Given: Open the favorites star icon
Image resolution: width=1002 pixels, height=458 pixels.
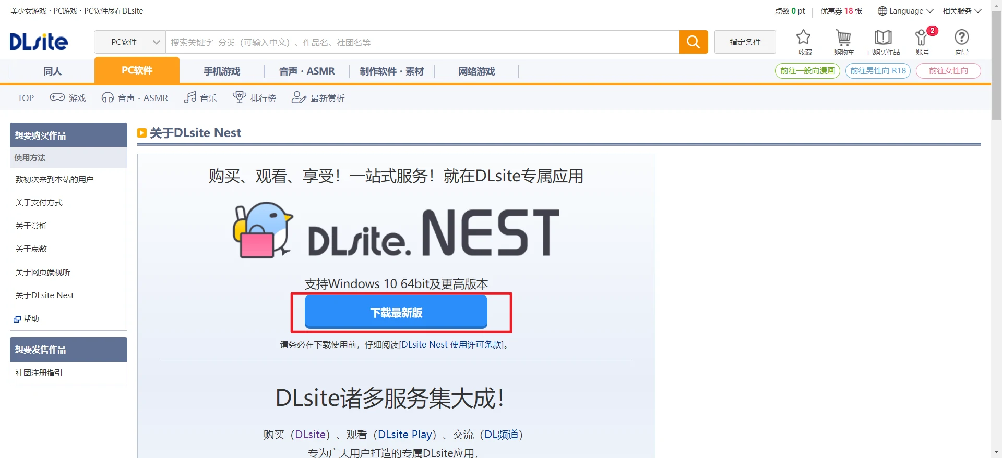Looking at the screenshot, I should coord(804,42).
